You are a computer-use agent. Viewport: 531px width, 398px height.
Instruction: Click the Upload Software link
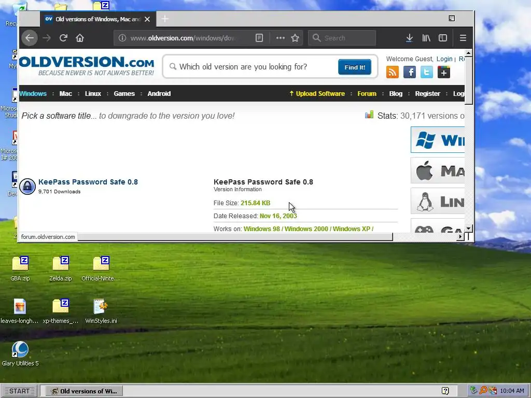point(317,94)
